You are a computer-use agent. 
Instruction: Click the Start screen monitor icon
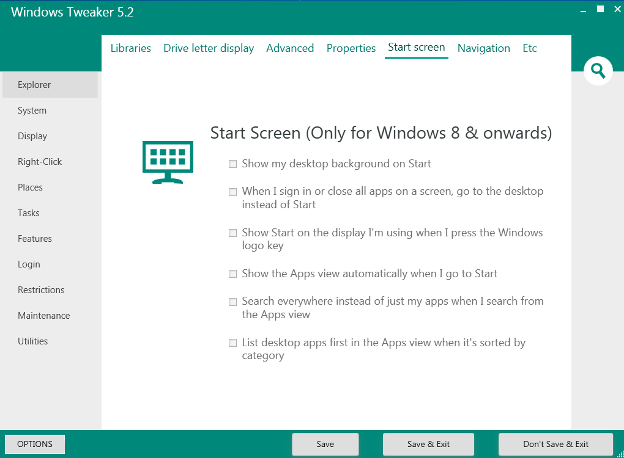point(168,162)
